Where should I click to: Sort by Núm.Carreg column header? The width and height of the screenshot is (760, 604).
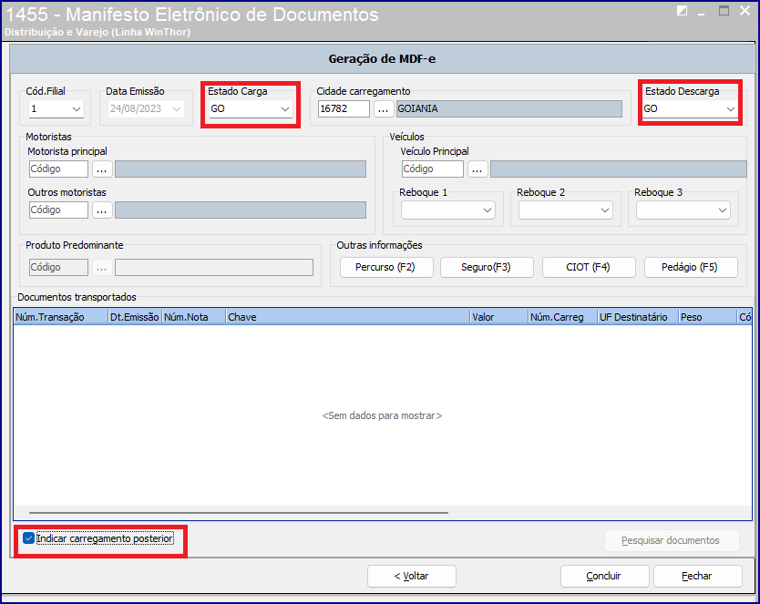pos(563,317)
